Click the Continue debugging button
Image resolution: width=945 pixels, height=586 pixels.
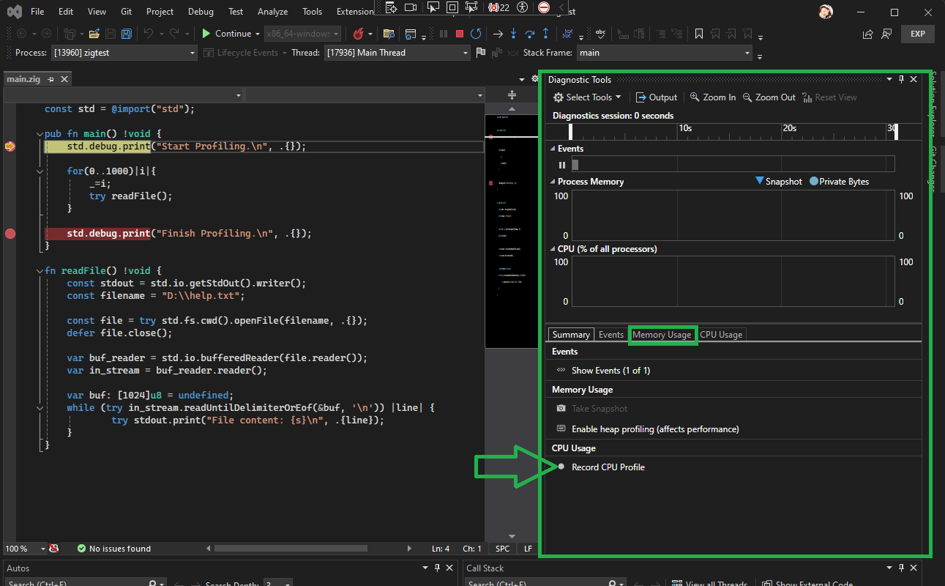pyautogui.click(x=226, y=34)
